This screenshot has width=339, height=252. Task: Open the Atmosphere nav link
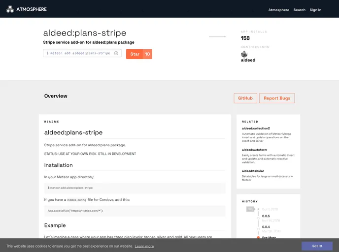(279, 10)
